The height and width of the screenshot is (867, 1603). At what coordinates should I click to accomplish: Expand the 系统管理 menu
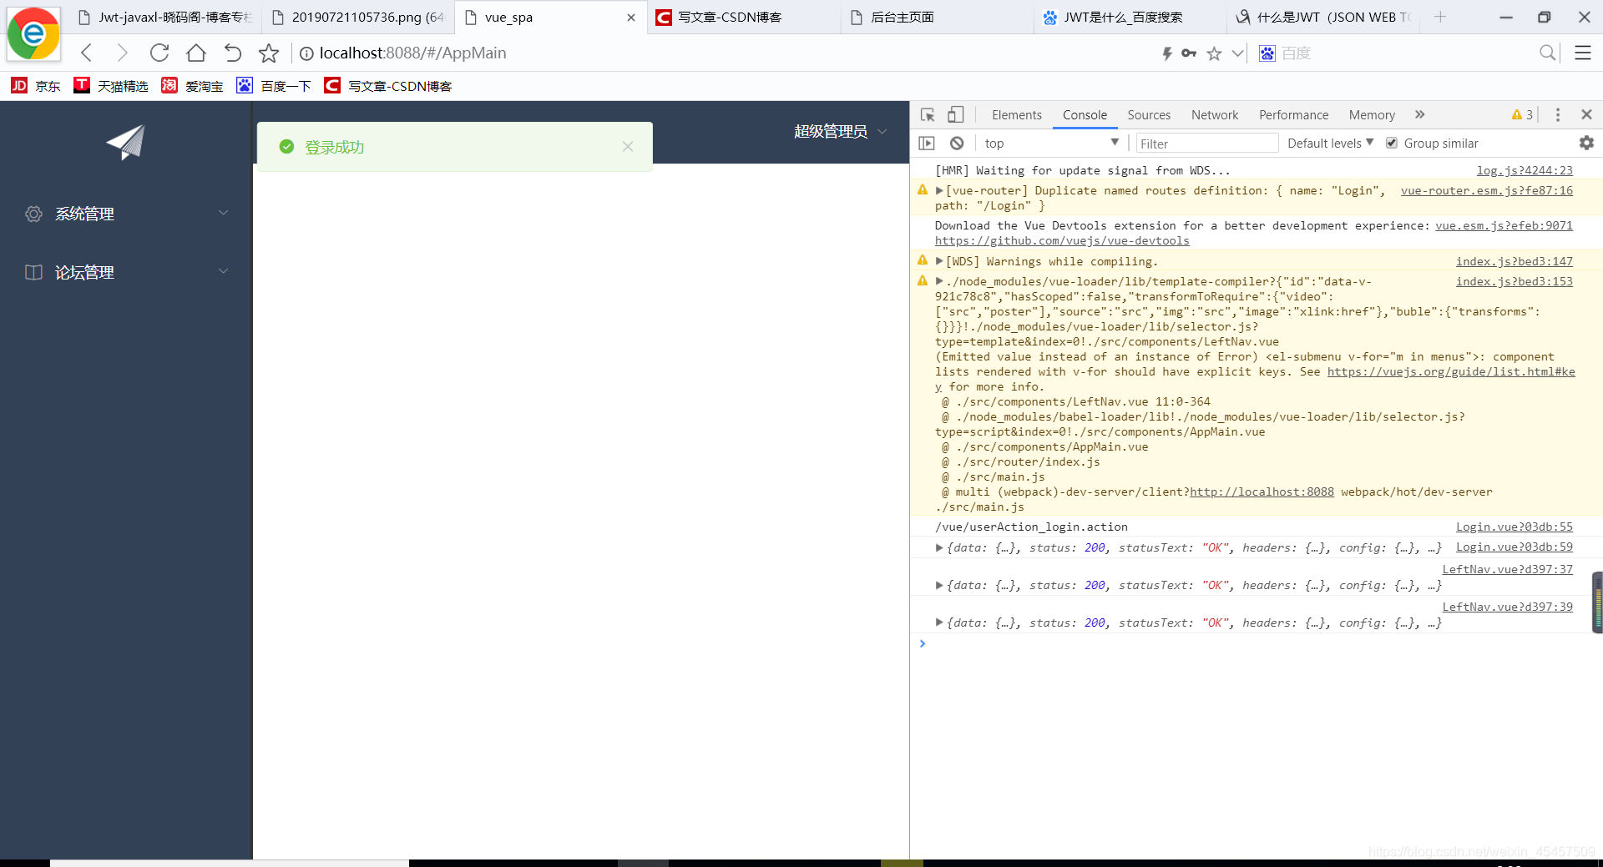(x=126, y=214)
